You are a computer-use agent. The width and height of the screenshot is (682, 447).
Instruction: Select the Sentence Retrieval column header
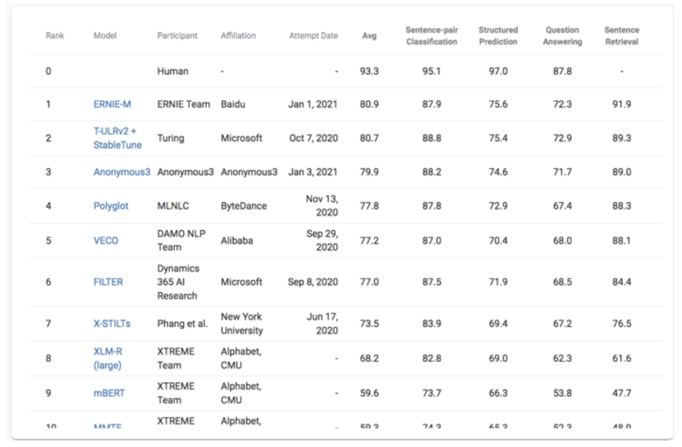click(622, 36)
